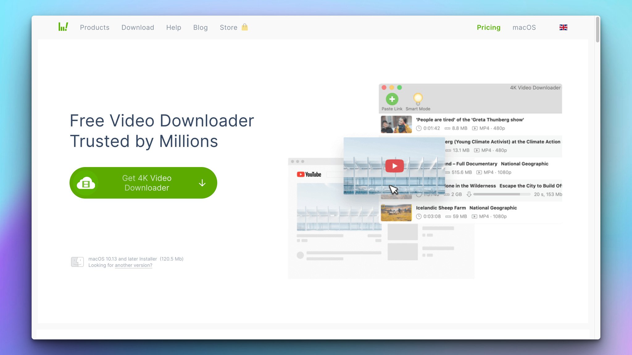Open the Pricing page
Image resolution: width=632 pixels, height=355 pixels.
tap(489, 27)
